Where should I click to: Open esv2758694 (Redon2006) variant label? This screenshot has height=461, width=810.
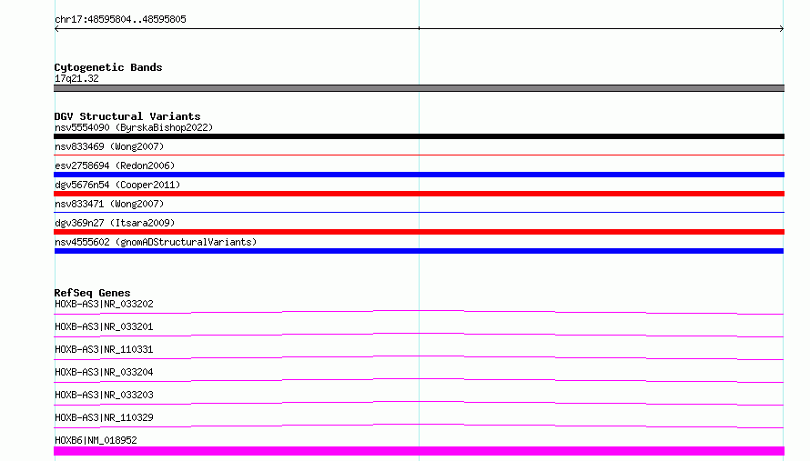pos(115,165)
